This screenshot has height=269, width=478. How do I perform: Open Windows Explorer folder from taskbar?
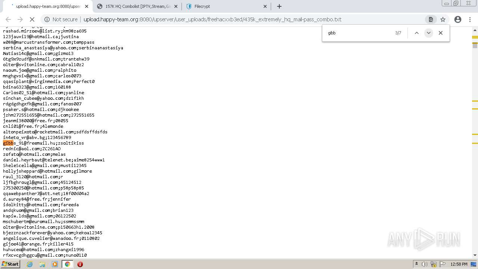42,264
